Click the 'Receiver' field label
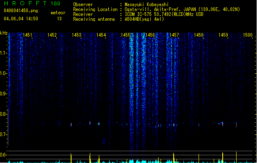This screenshot has width=257, height=163. (83, 14)
